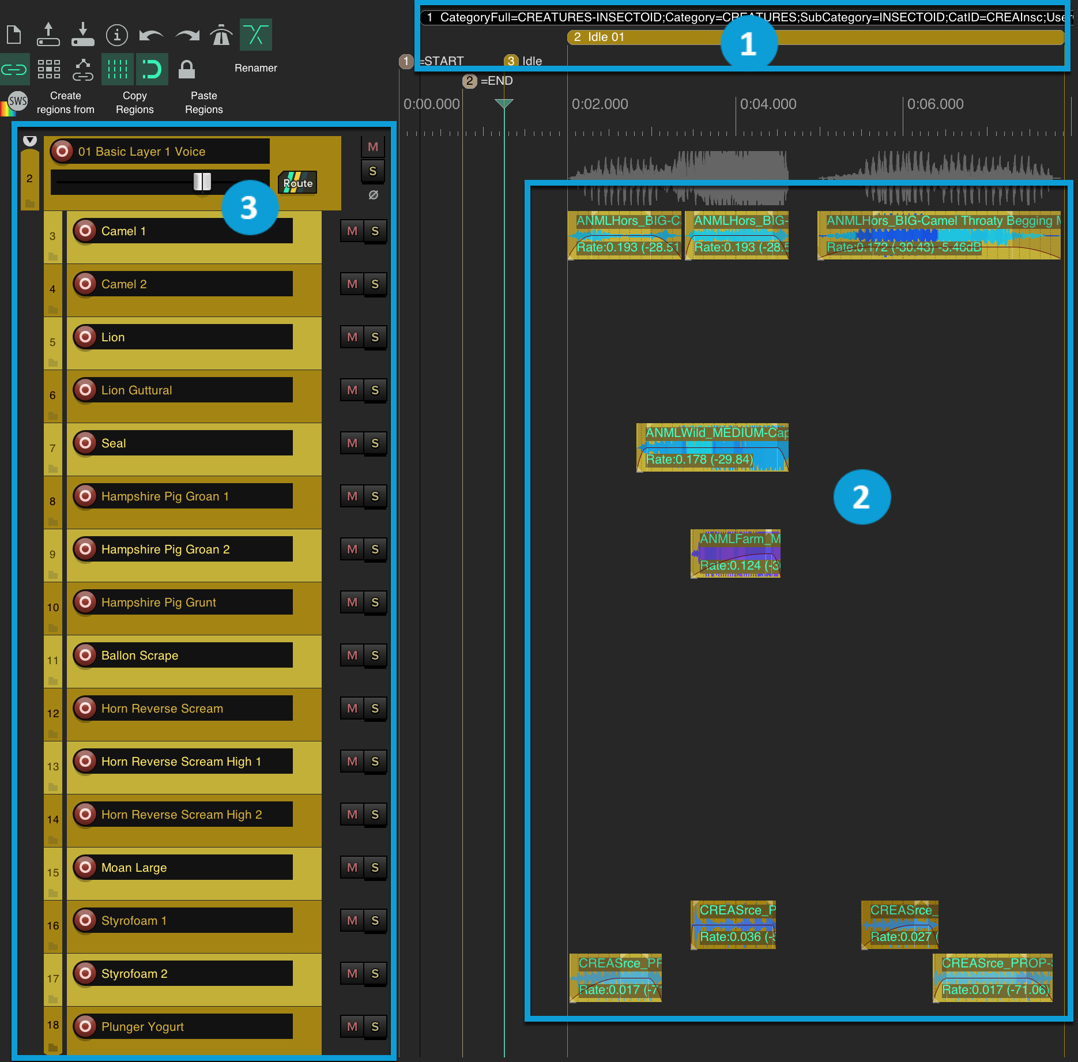Click the New Project page icon
The image size is (1078, 1062).
[14, 35]
